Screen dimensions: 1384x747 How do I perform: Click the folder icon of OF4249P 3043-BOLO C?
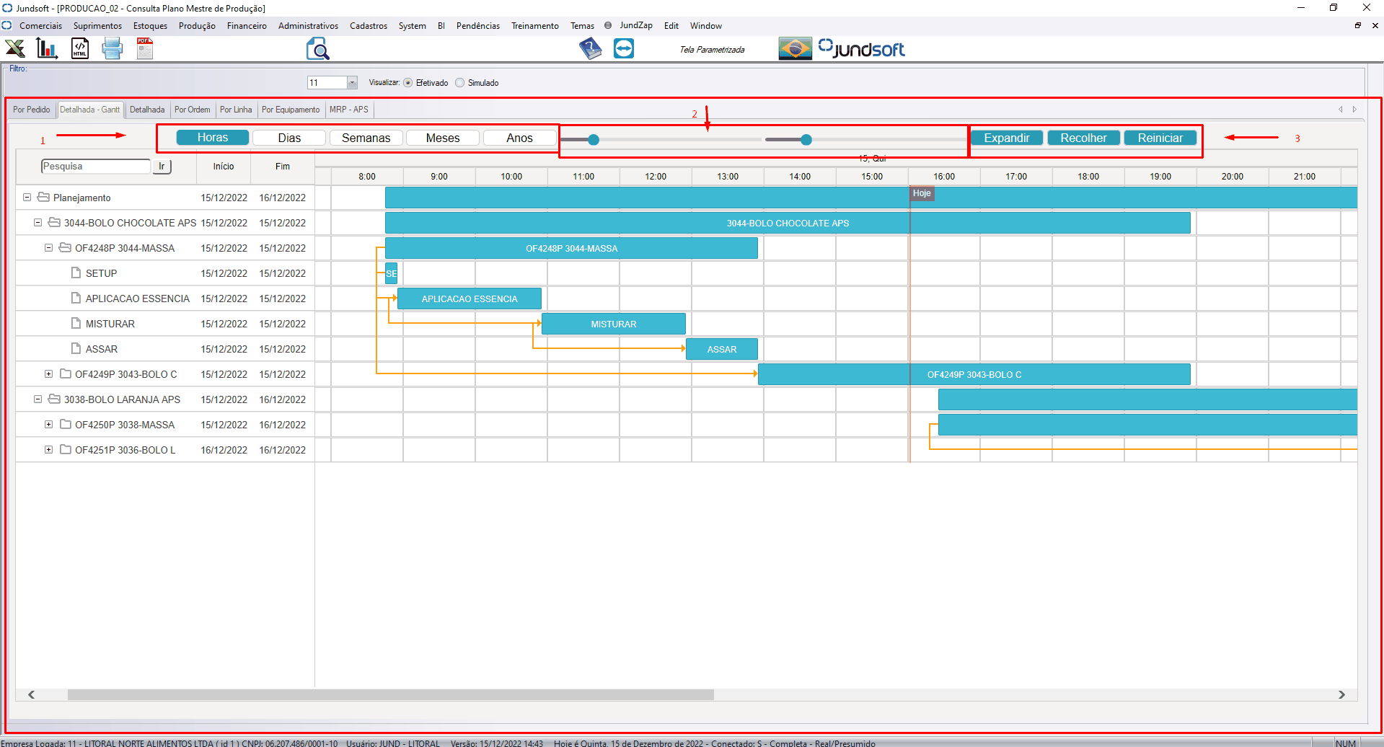pos(65,373)
